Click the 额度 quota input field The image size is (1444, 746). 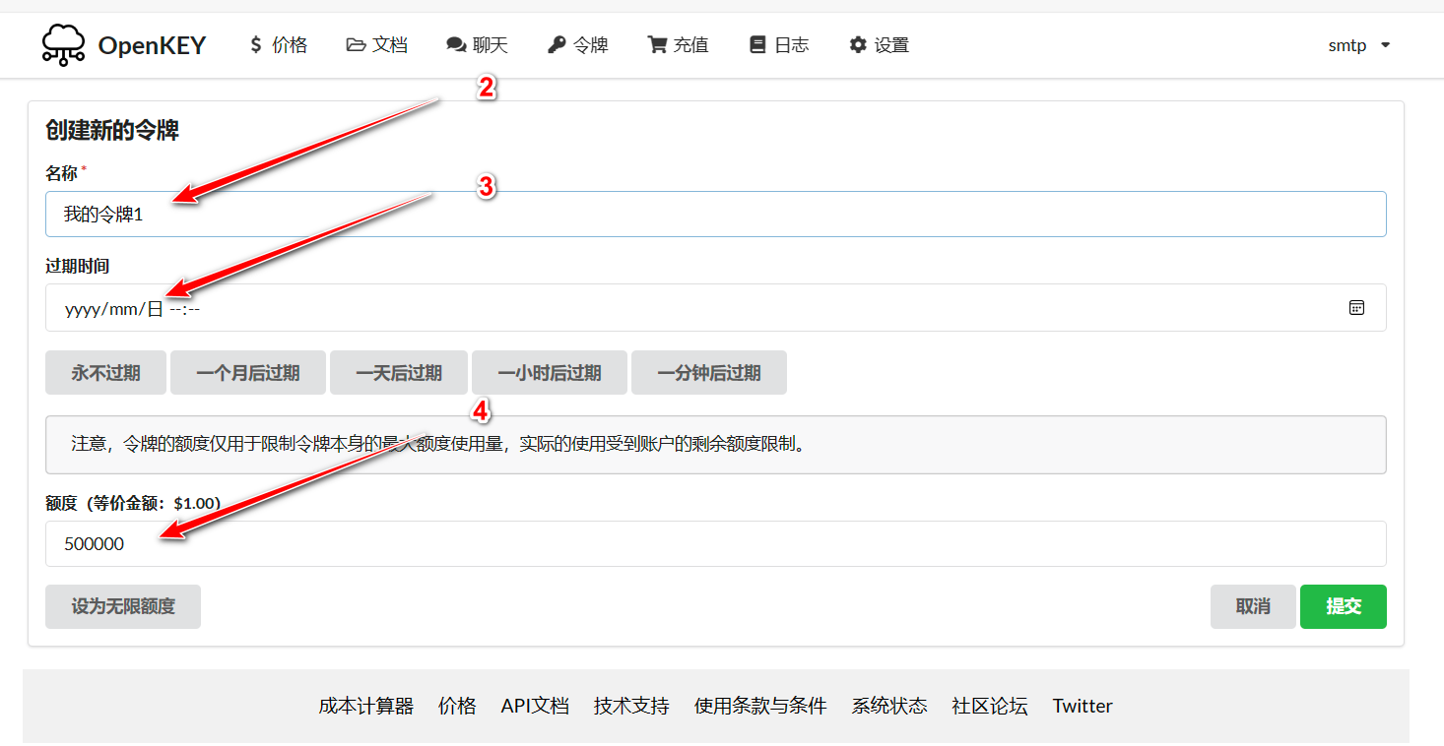pos(715,543)
